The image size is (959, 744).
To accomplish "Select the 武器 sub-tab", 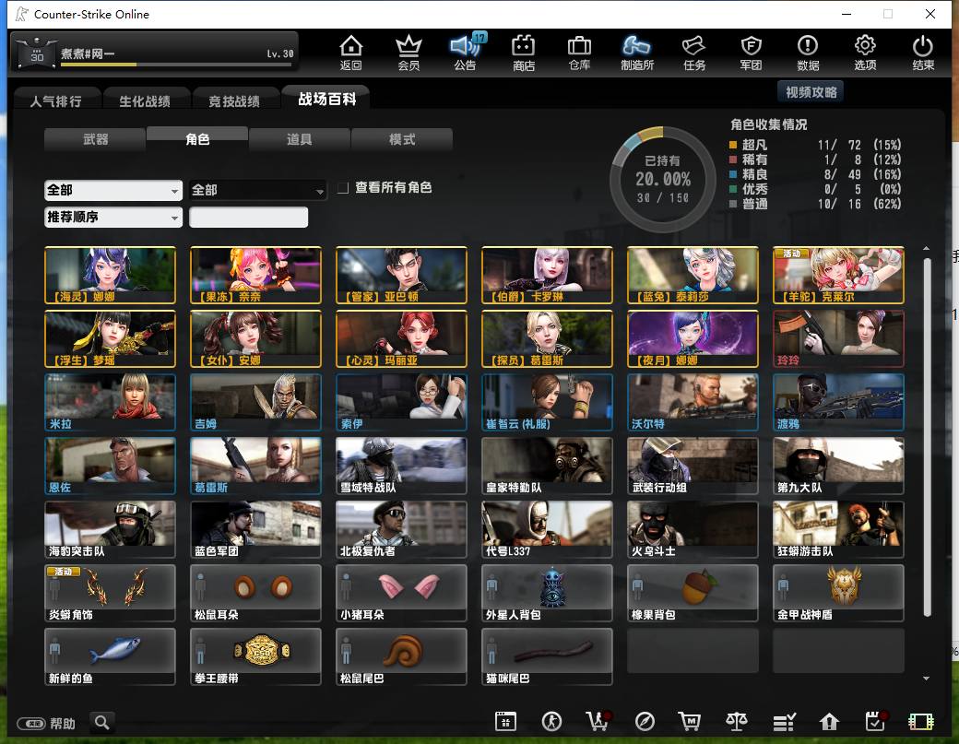I will [95, 139].
